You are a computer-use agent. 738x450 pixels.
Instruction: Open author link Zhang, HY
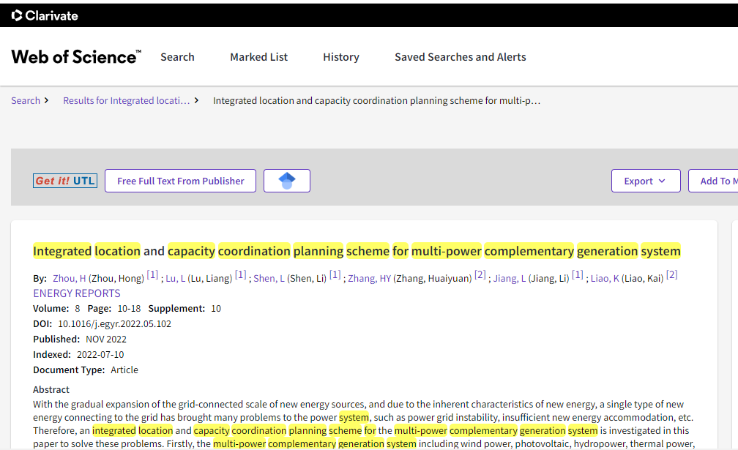click(370, 278)
